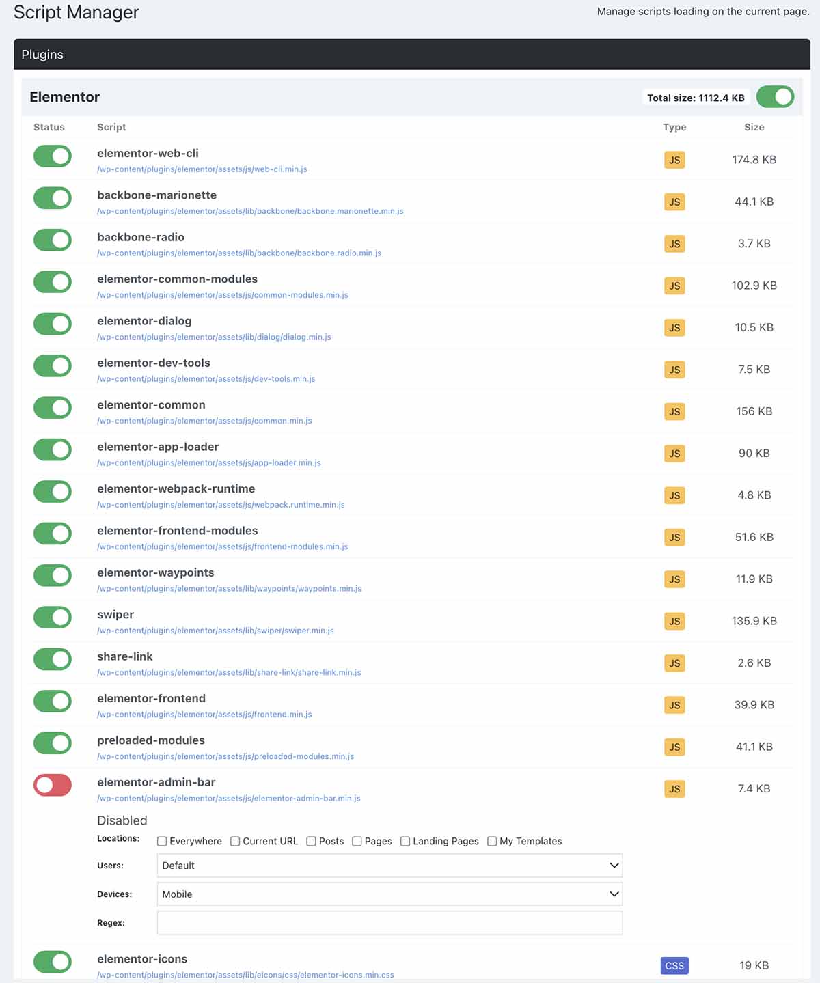Viewport: 820px width, 983px height.
Task: Switch off elementor-common-modules script
Action: [53, 282]
